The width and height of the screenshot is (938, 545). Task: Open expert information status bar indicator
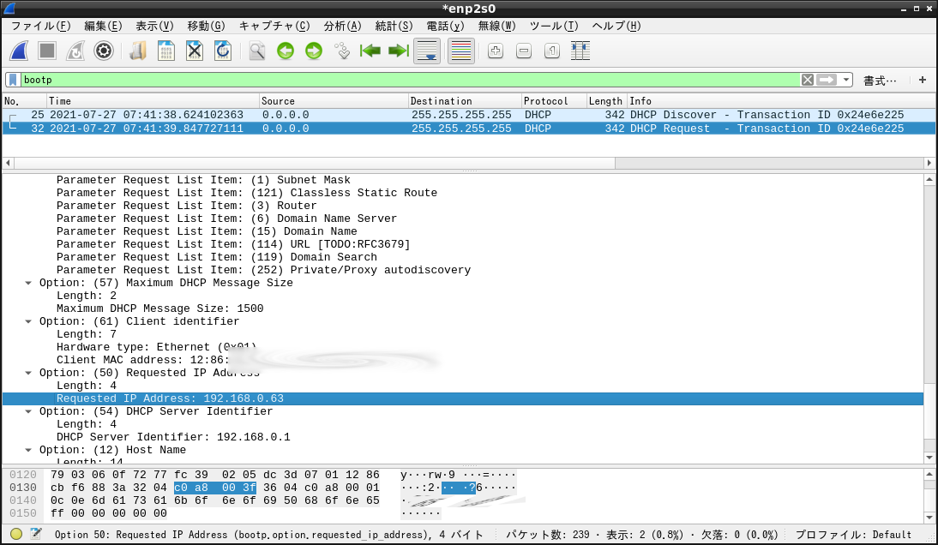click(16, 534)
